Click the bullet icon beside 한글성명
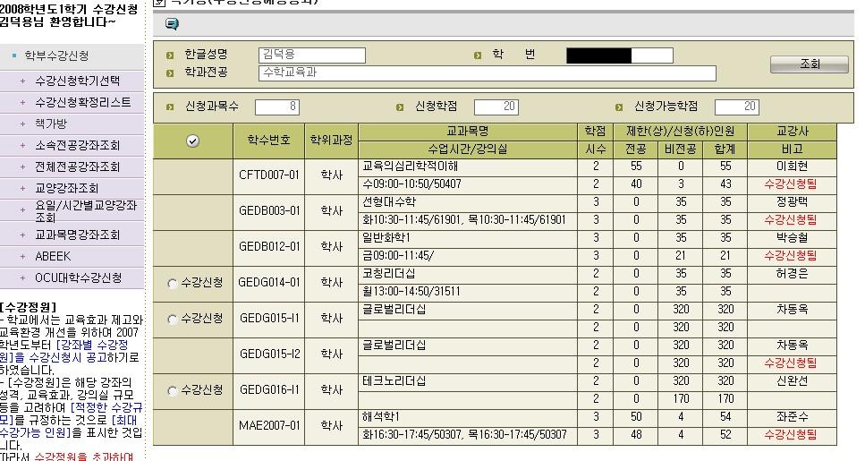Image resolution: width=865 pixels, height=461 pixels. tap(170, 55)
